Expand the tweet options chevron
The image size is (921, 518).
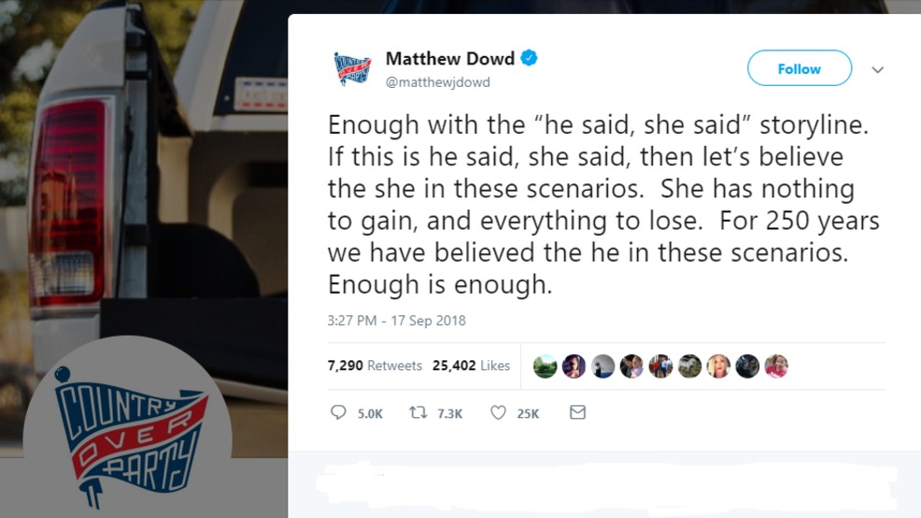tap(877, 69)
